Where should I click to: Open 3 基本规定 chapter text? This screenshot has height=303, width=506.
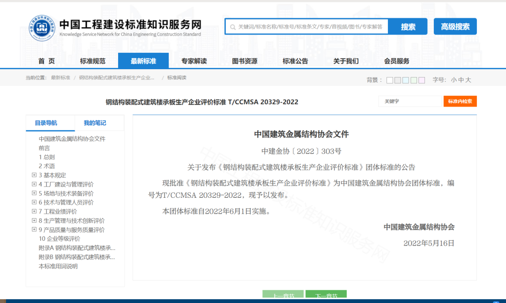[x=52, y=175]
